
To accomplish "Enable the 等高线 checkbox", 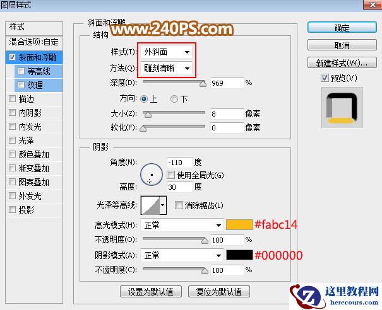I will point(21,71).
